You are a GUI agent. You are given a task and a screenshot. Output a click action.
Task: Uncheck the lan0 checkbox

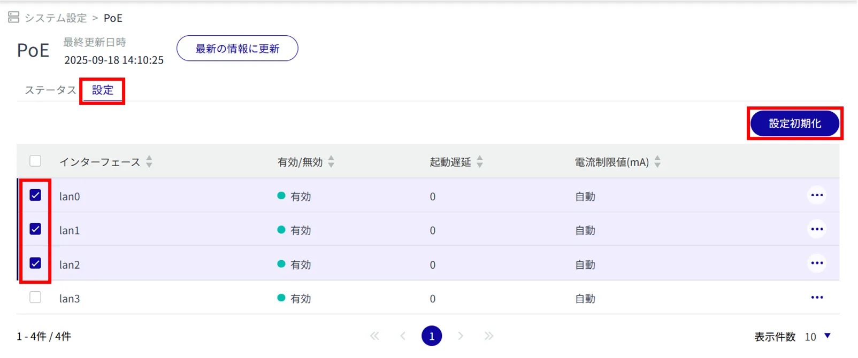point(35,196)
